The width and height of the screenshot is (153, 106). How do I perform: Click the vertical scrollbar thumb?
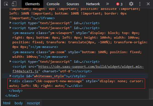pyautogui.click(x=151, y=94)
